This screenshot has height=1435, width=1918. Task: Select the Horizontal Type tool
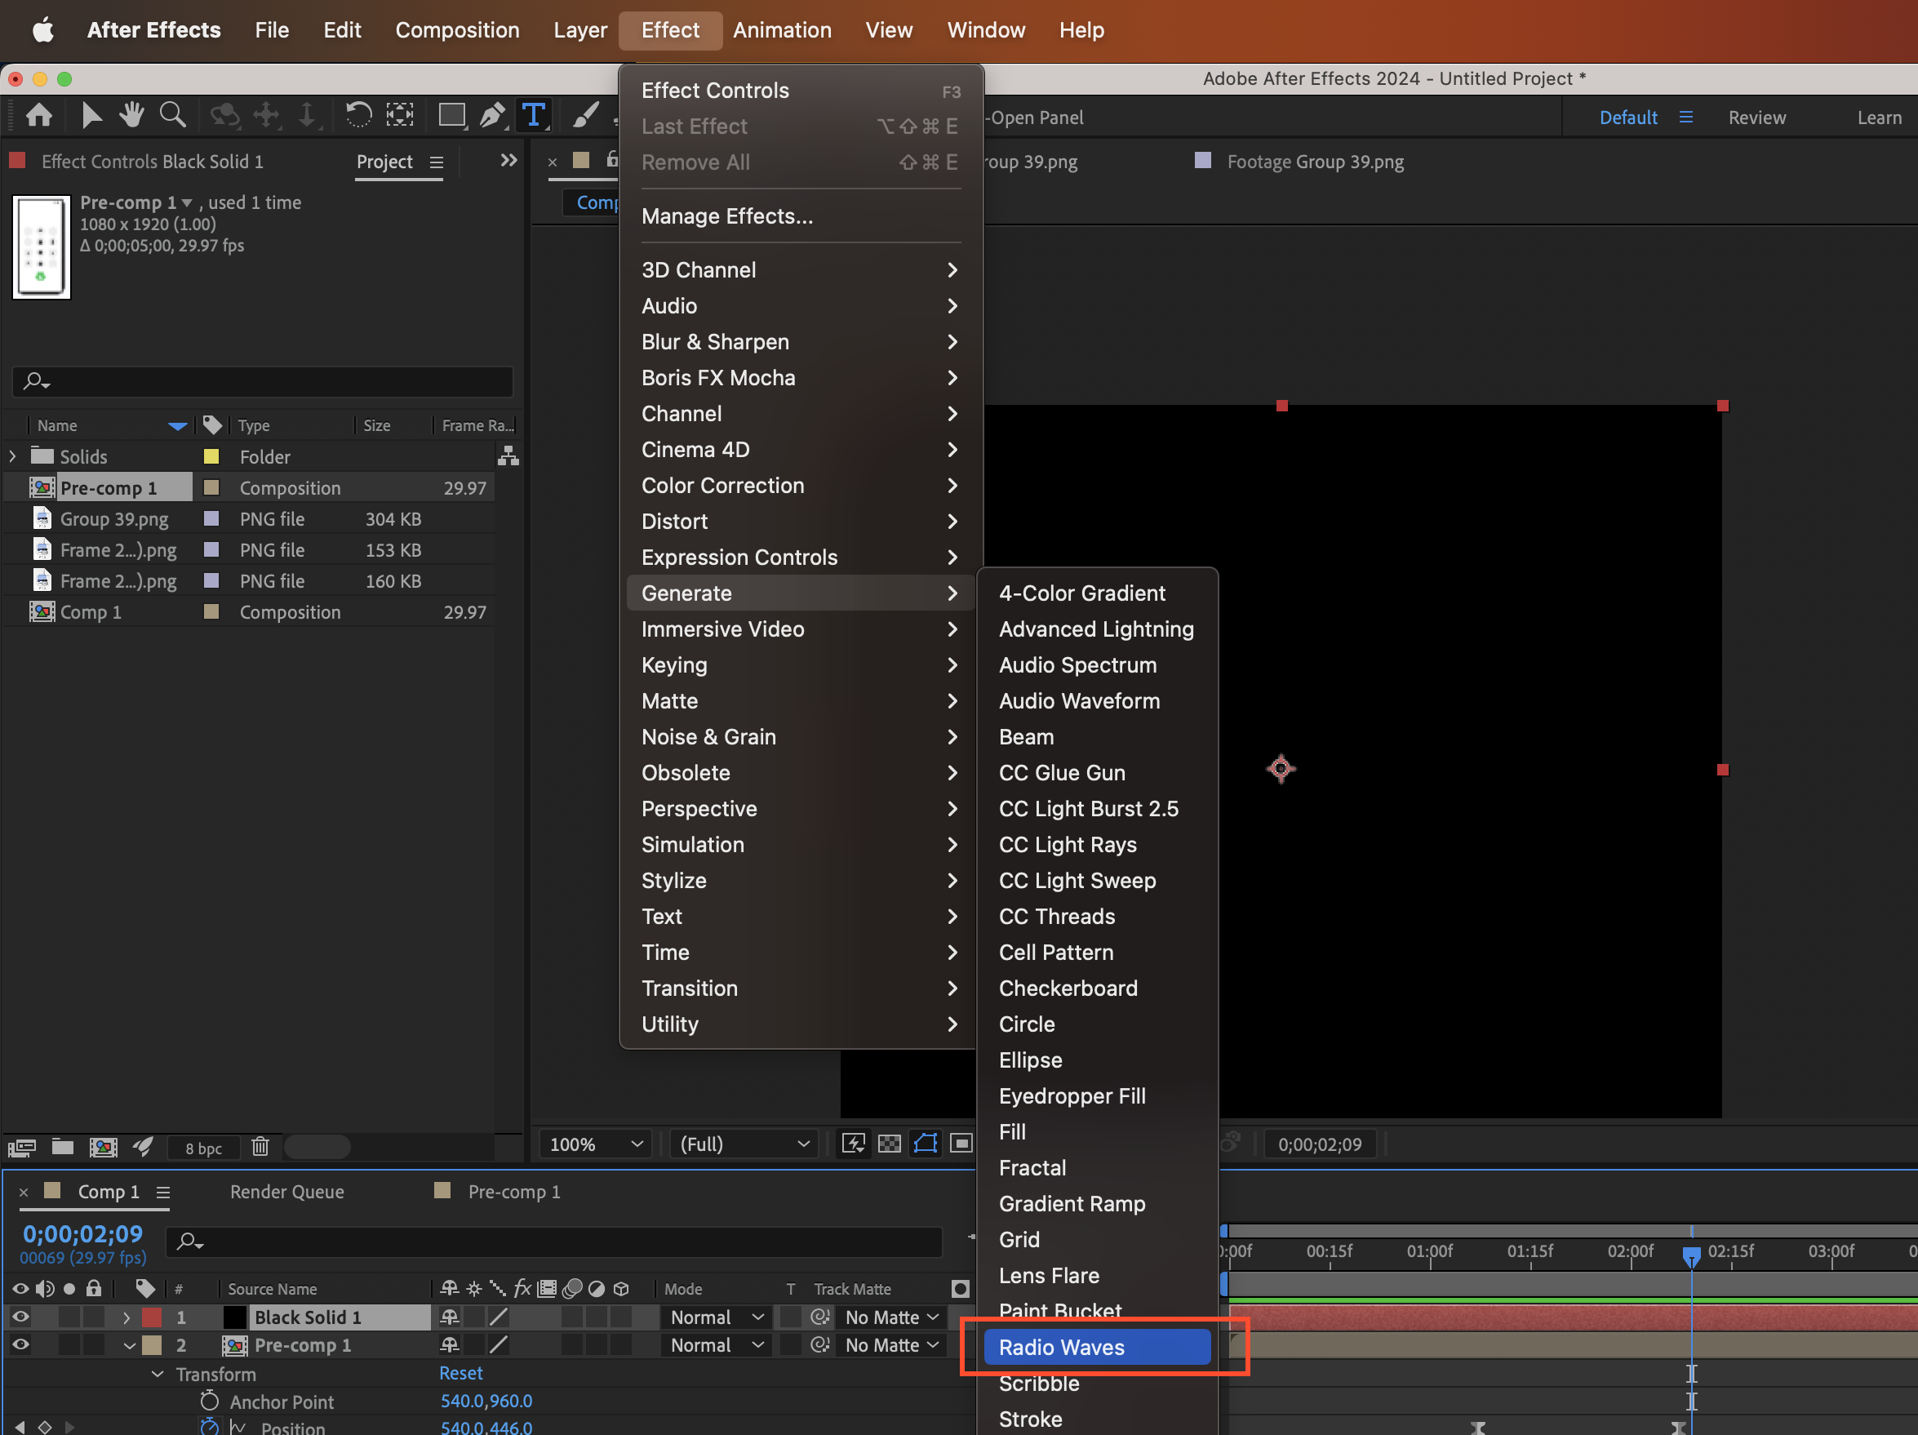click(534, 114)
